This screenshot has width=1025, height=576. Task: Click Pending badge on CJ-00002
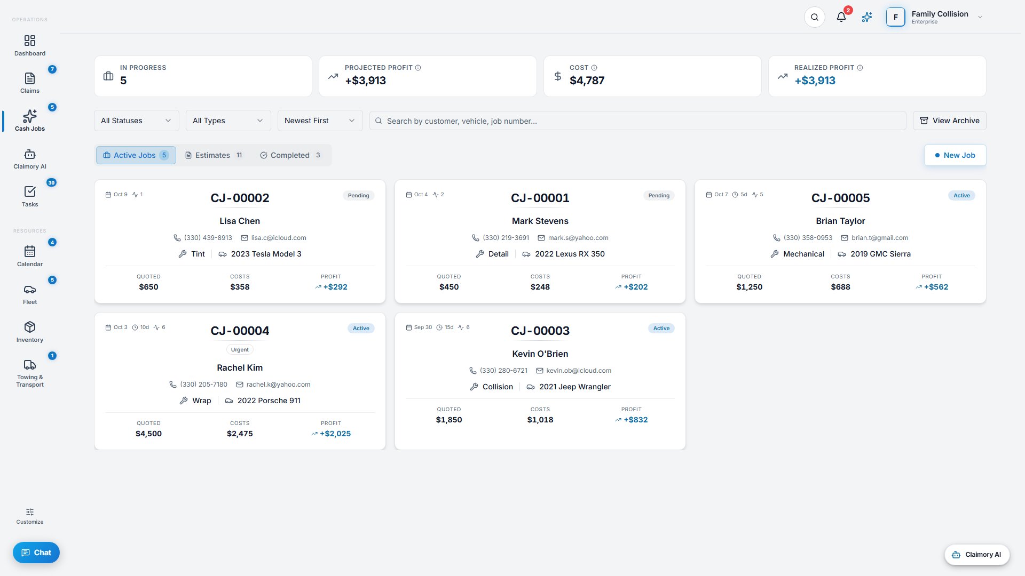click(x=359, y=196)
